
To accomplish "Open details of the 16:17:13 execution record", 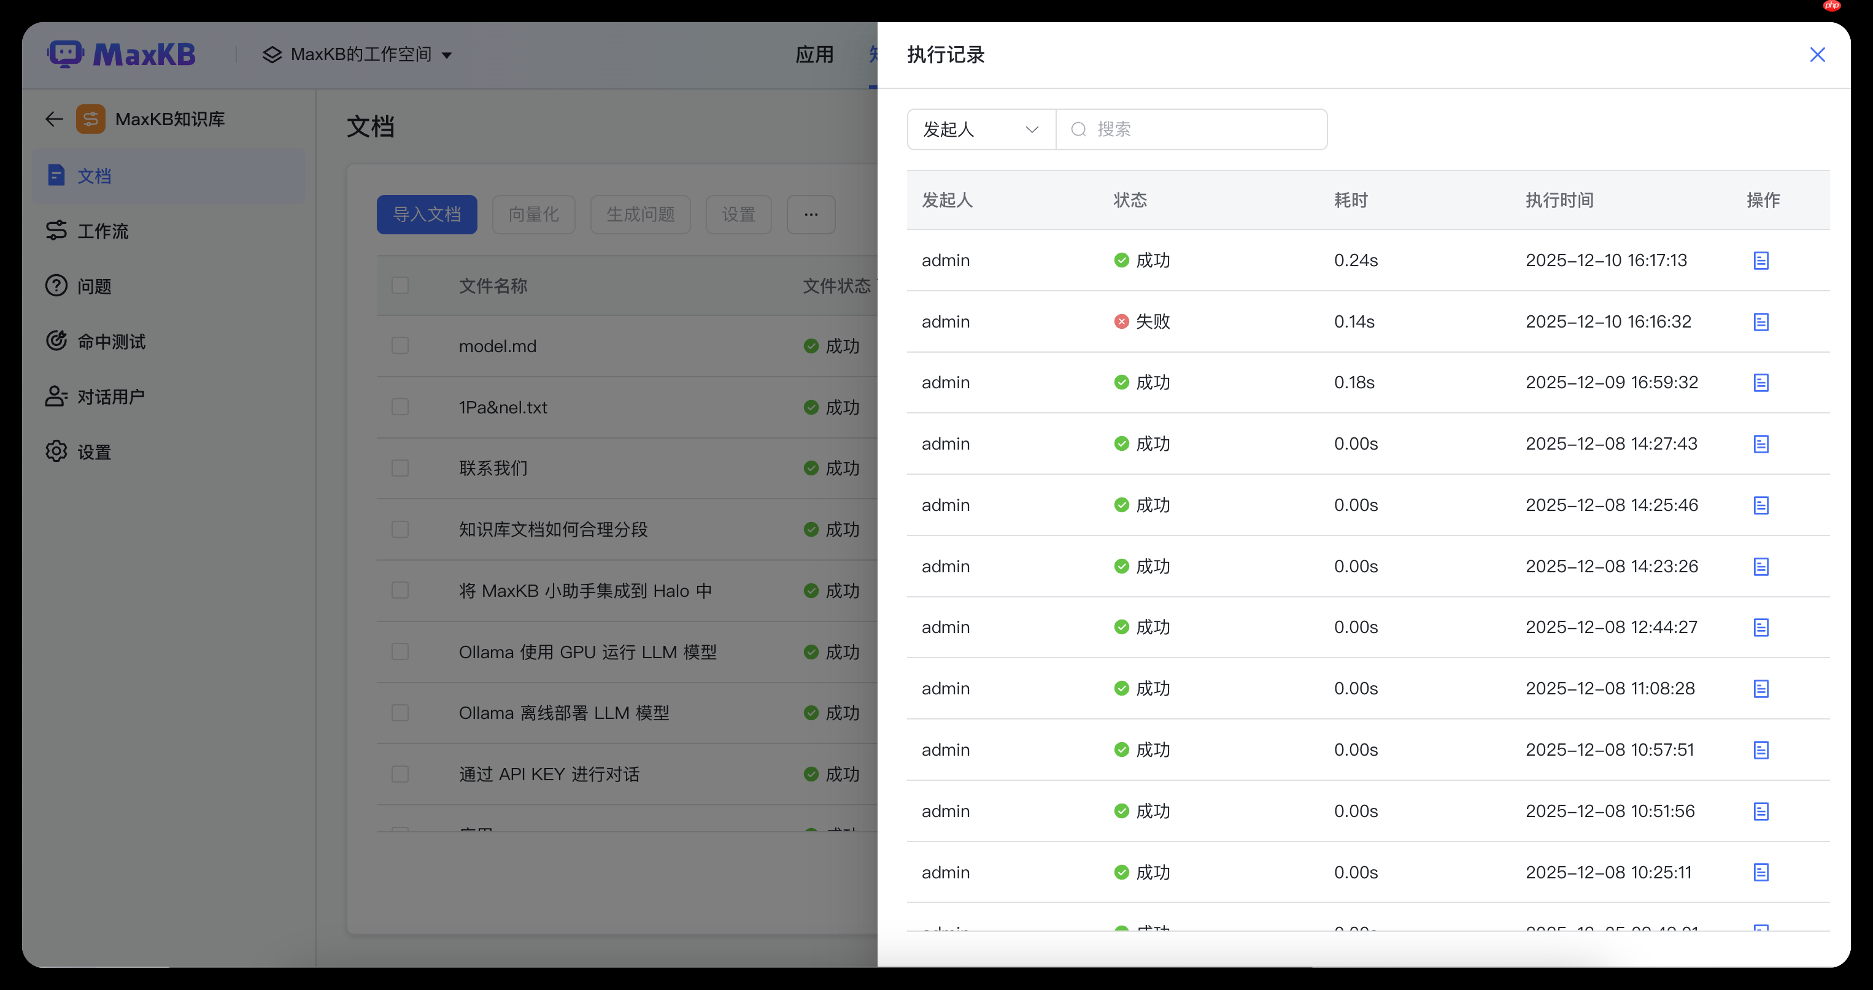I will tap(1761, 260).
